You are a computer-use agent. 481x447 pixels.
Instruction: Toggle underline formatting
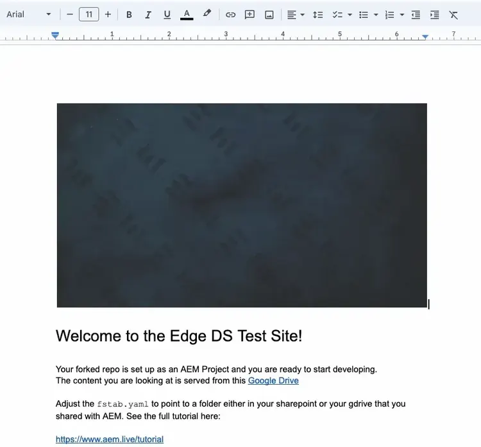(167, 14)
